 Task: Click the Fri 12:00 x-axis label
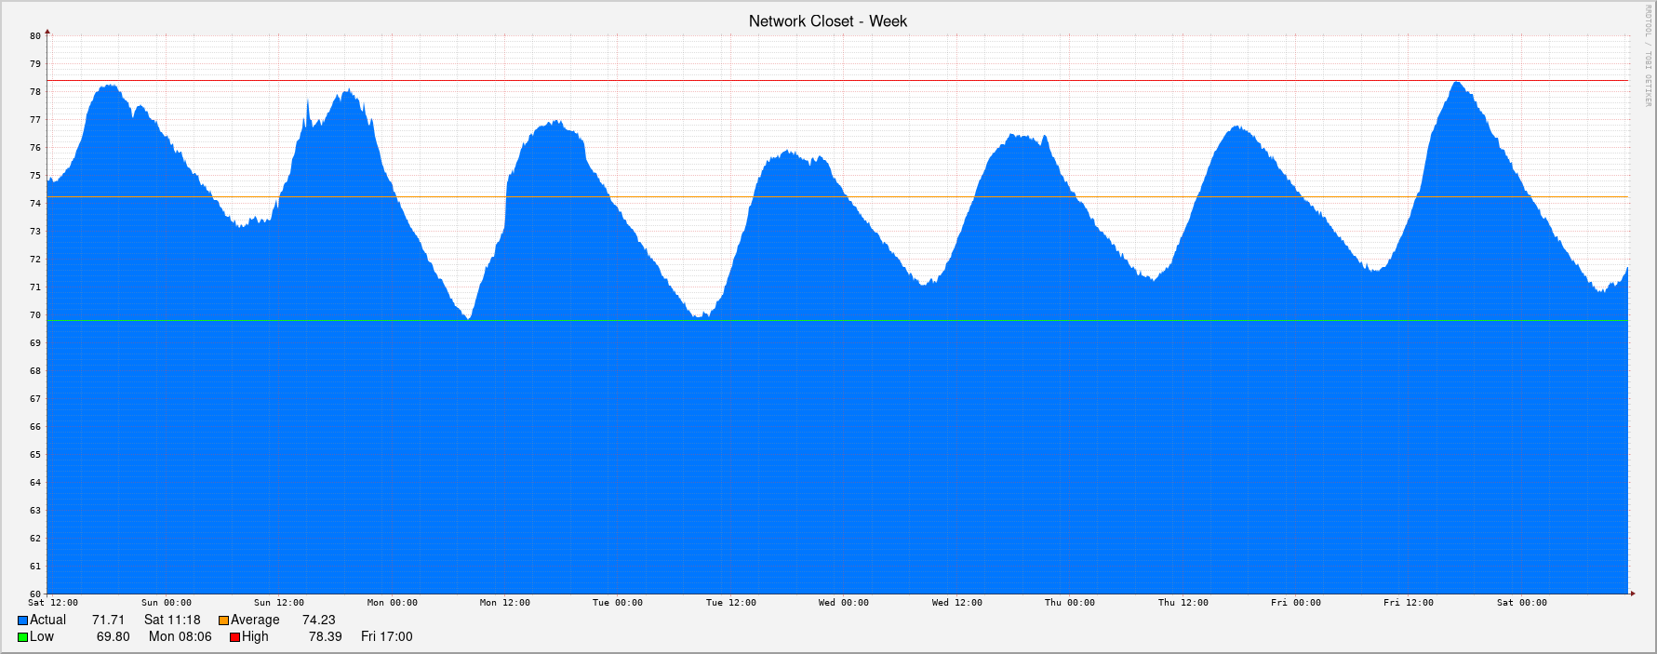click(1408, 603)
